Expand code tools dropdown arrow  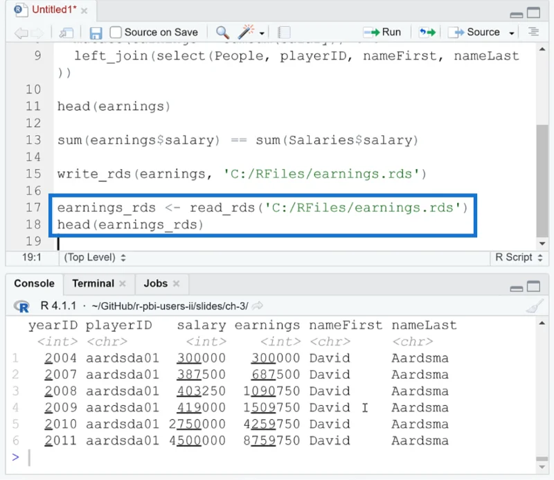(x=262, y=33)
